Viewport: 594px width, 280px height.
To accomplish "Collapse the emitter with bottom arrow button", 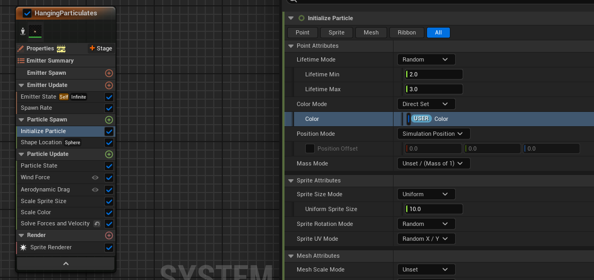I will pyautogui.click(x=65, y=264).
